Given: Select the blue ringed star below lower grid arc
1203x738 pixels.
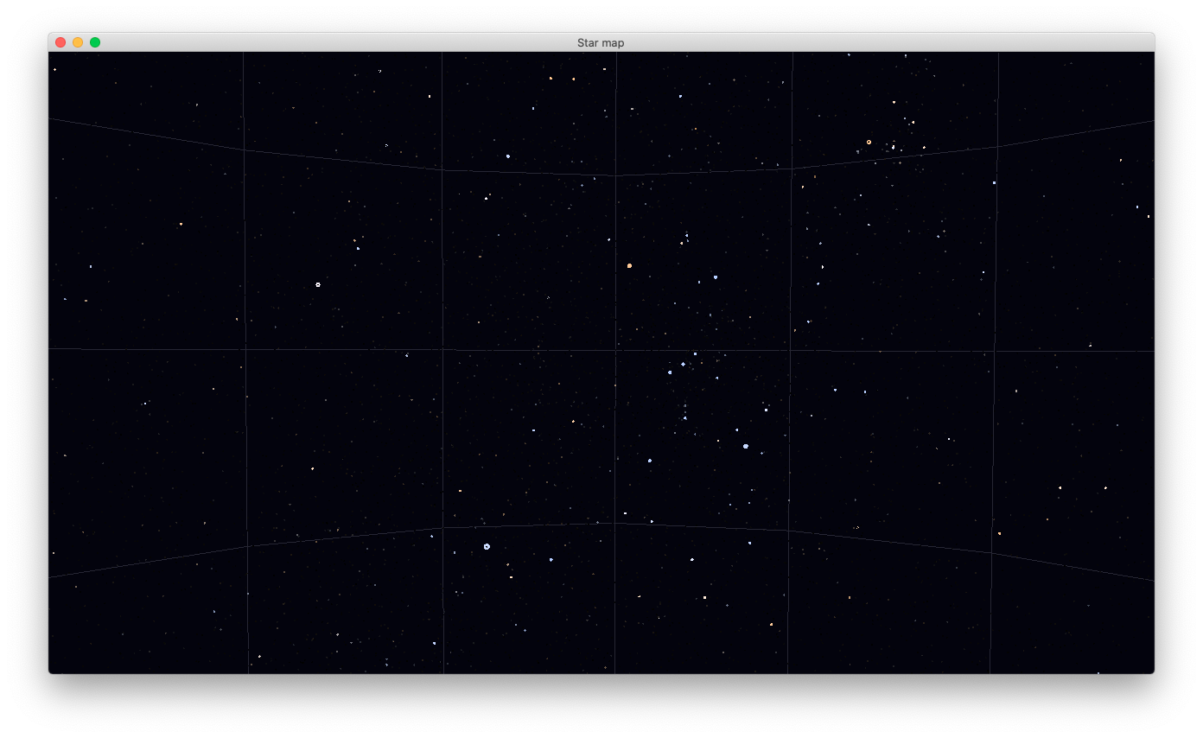Looking at the screenshot, I should pyautogui.click(x=487, y=546).
